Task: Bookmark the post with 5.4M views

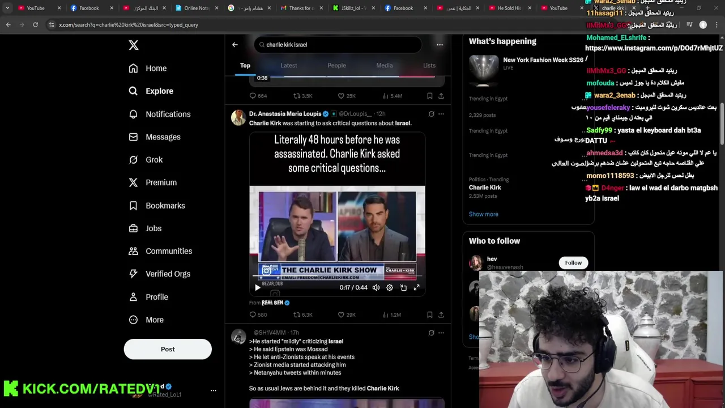Action: 429,96
